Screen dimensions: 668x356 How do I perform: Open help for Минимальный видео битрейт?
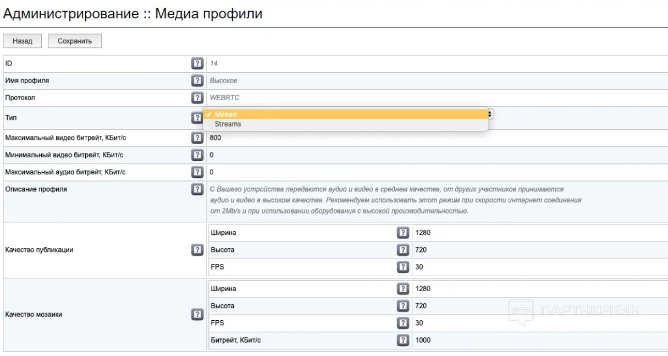[x=197, y=155]
